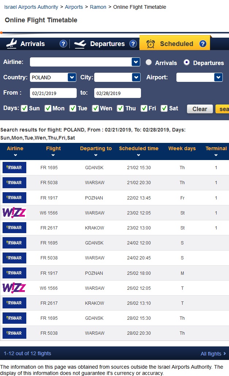Uncheck the Mon day checkbox
The width and height of the screenshot is (229, 376).
tap(48, 109)
